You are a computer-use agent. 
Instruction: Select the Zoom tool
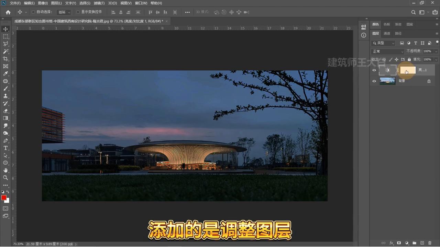pos(5,178)
